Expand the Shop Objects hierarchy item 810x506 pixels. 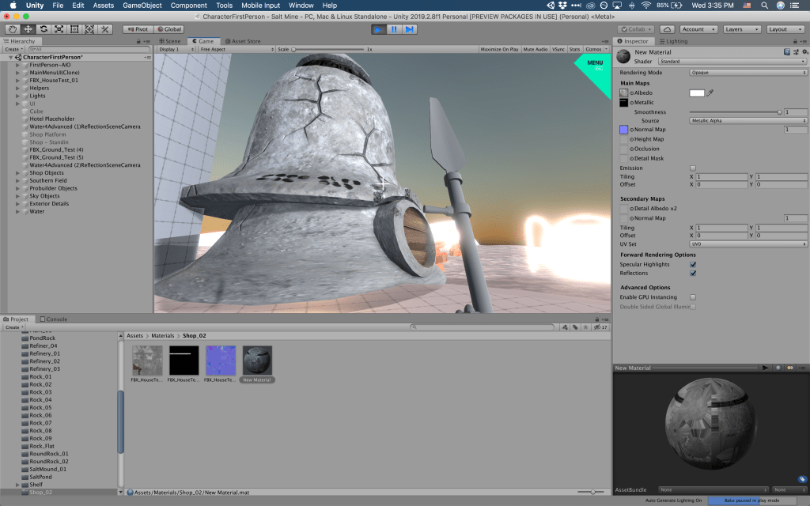pyautogui.click(x=17, y=172)
